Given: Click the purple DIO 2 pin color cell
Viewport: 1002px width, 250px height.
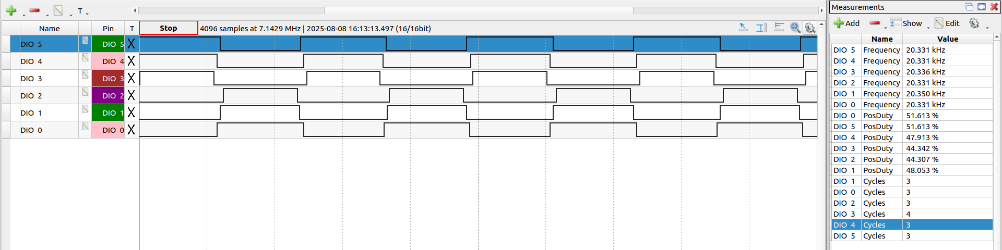Looking at the screenshot, I should tap(108, 95).
